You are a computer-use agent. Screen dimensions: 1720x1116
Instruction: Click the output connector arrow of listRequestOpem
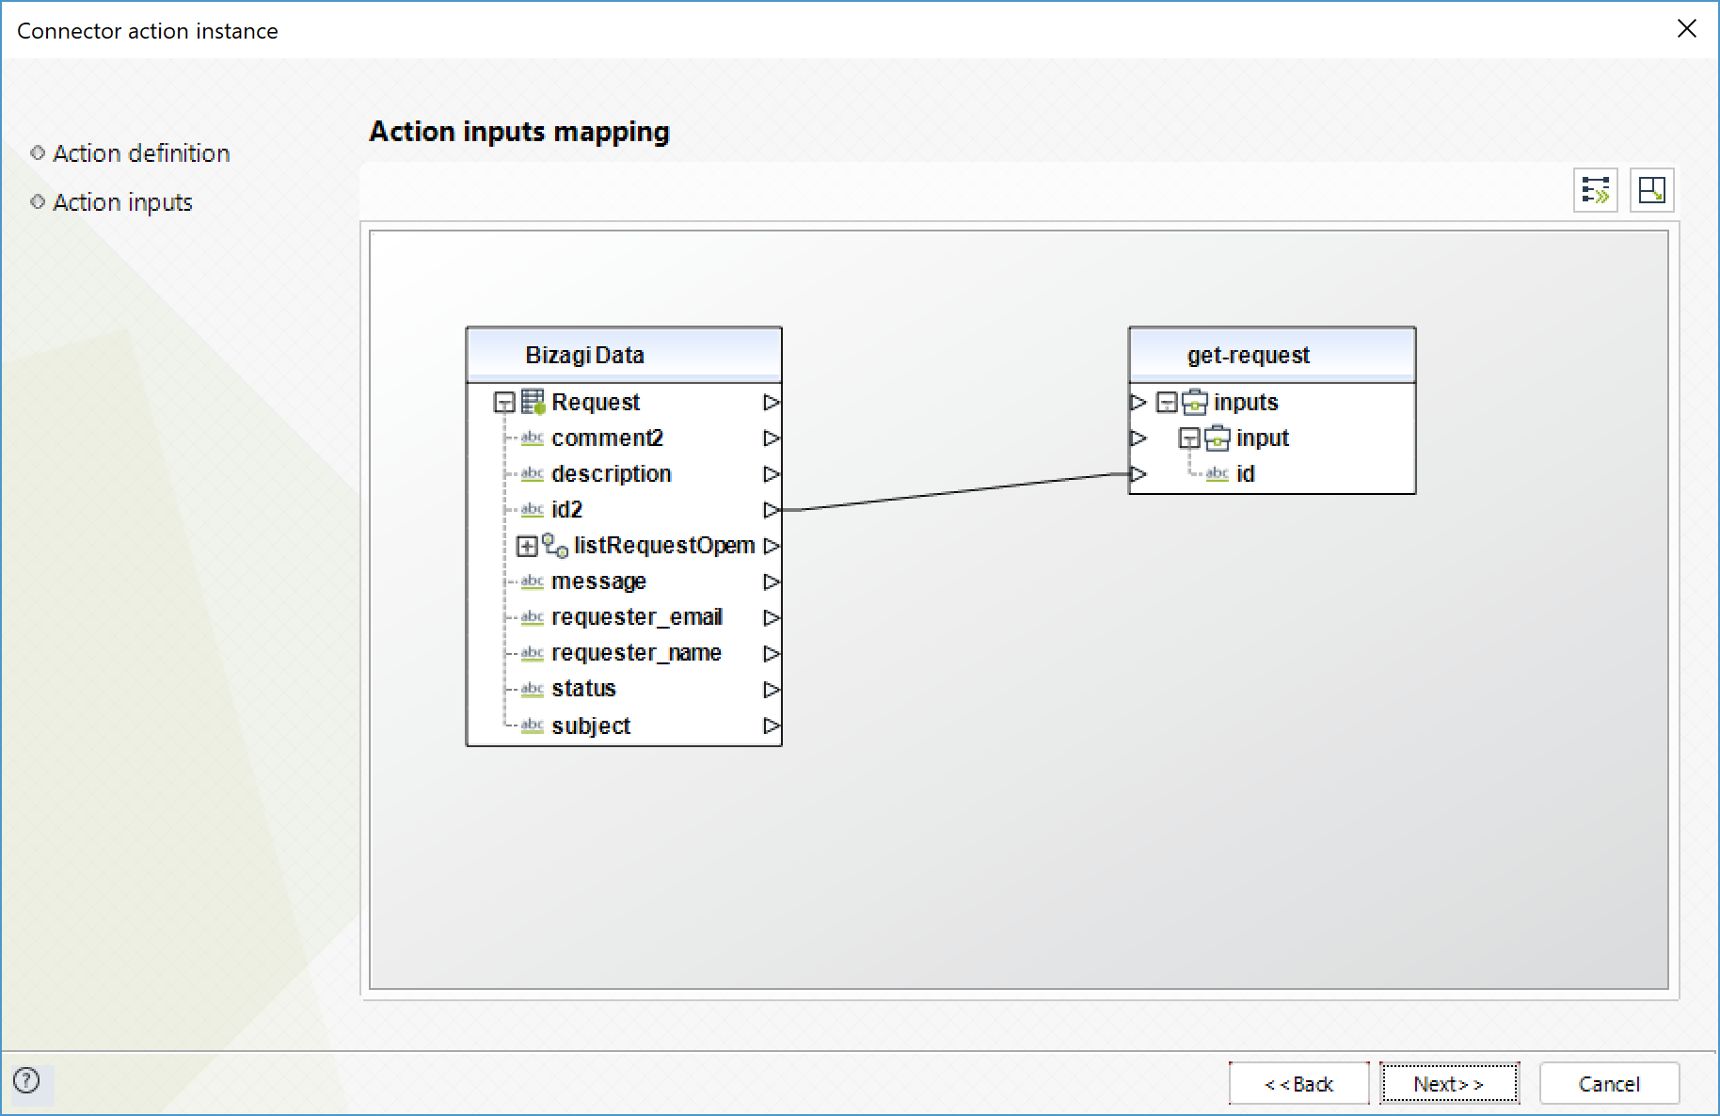click(x=772, y=546)
